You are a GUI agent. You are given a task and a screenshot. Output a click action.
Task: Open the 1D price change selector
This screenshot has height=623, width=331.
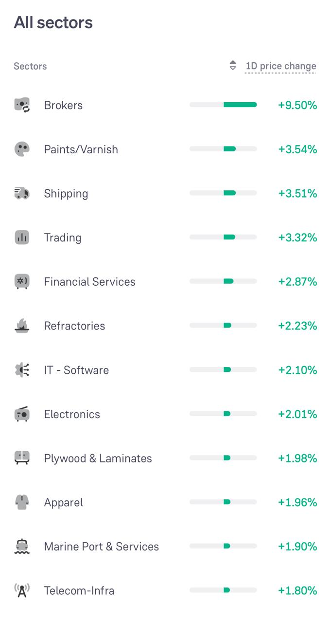[x=280, y=66]
